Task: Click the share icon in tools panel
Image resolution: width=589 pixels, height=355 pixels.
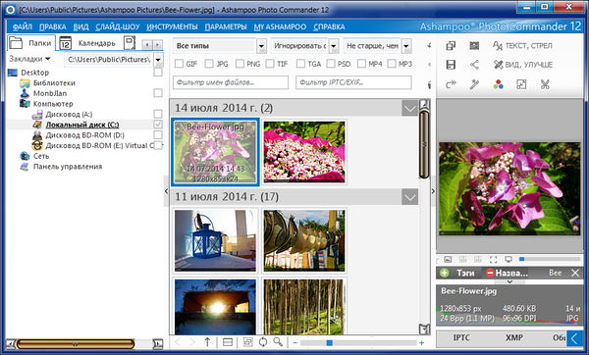Action: [474, 65]
